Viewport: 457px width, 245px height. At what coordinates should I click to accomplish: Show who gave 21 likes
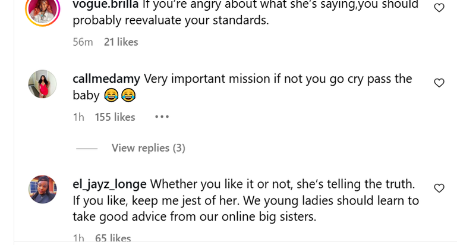pyautogui.click(x=121, y=42)
